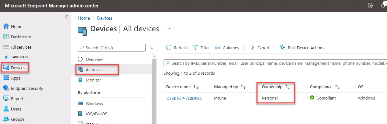Image resolution: width=387 pixels, height=124 pixels.
Task: Click the Personal ownership cell
Action: [x=270, y=98]
